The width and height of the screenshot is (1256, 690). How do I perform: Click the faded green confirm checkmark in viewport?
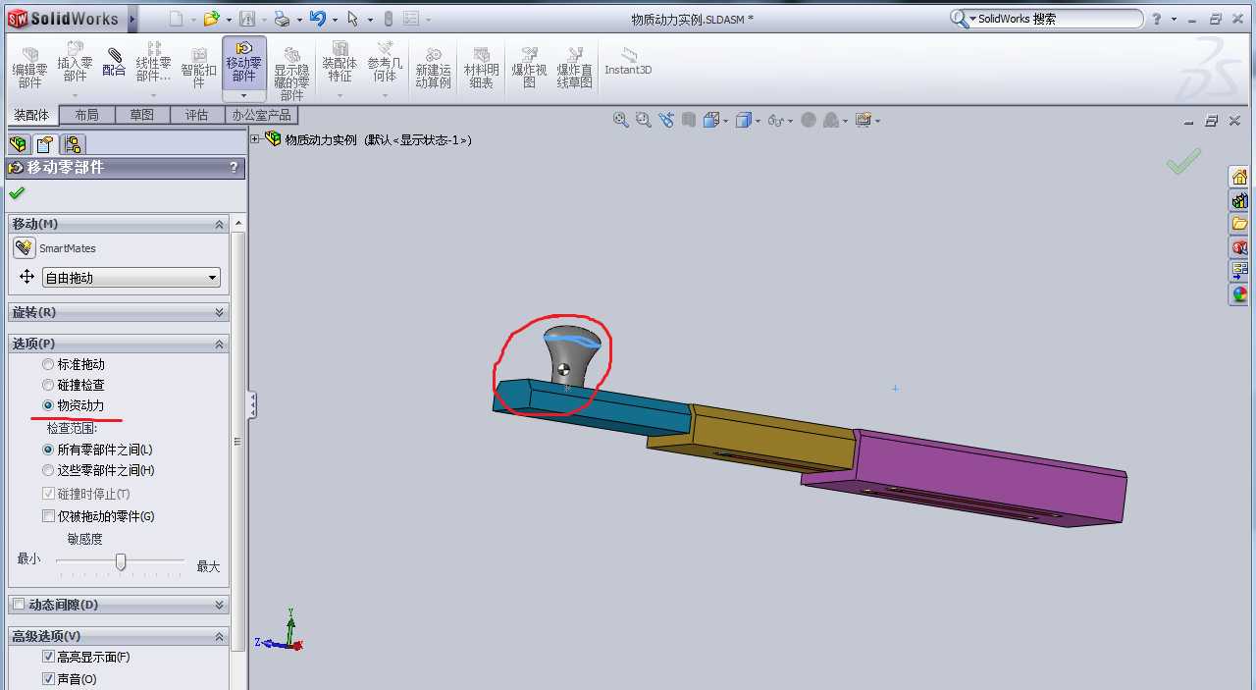1183,162
